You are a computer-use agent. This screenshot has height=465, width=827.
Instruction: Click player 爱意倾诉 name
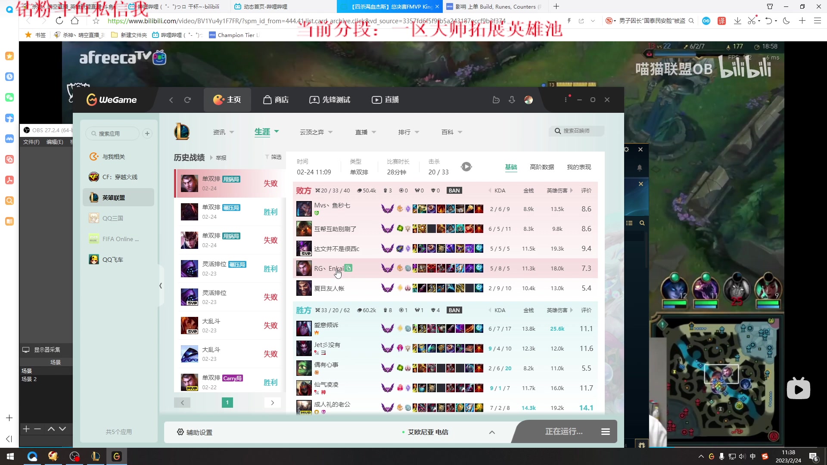[x=326, y=325]
